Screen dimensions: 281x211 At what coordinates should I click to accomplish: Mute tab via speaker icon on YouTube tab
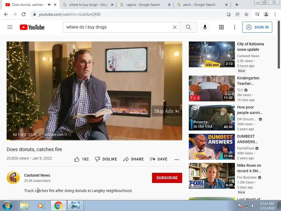click(49, 5)
